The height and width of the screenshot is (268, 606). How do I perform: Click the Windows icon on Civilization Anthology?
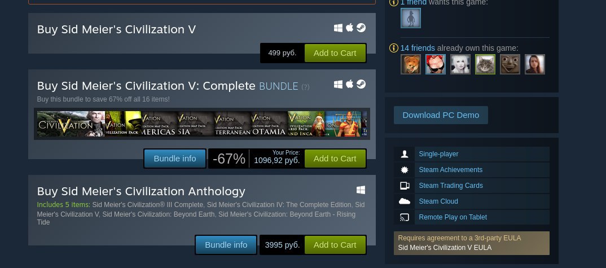361,190
